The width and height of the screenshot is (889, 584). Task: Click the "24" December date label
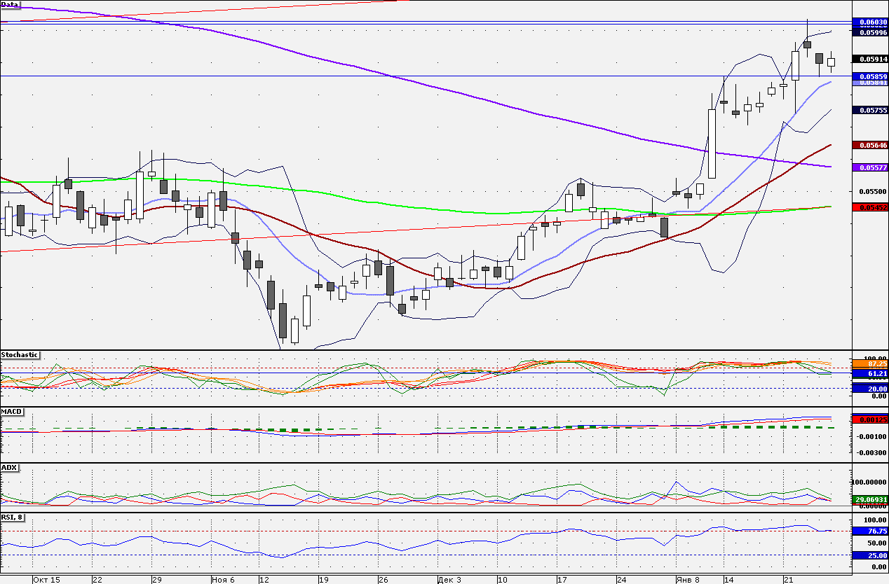(622, 580)
